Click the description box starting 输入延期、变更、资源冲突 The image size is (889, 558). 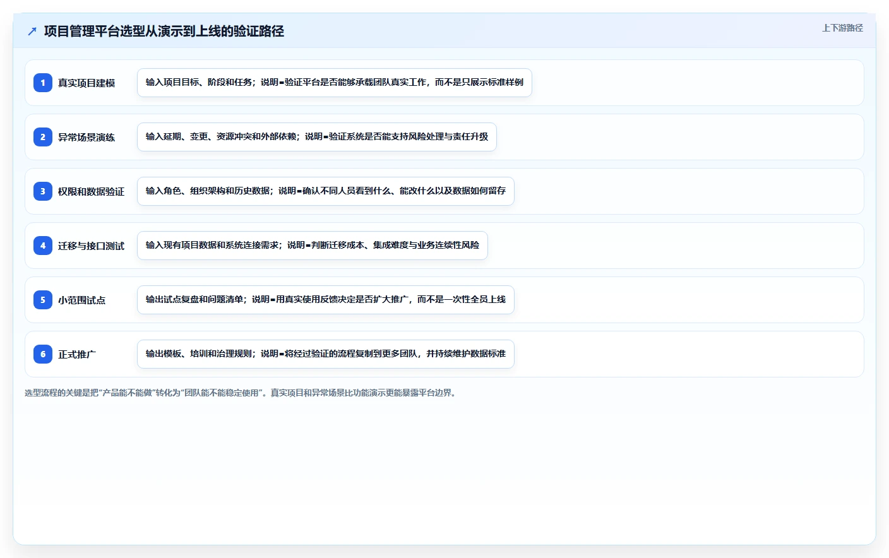(317, 137)
